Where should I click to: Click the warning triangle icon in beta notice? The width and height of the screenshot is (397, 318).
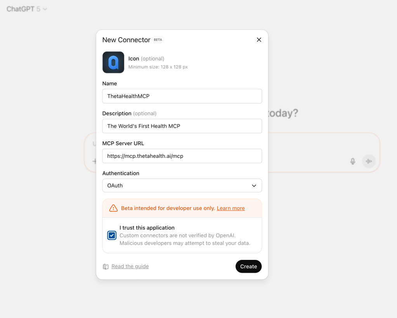coord(113,208)
